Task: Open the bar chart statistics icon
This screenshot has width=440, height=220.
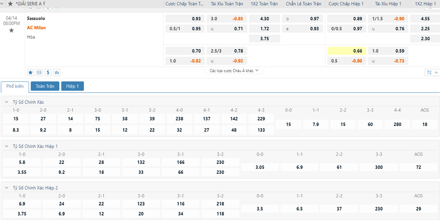Action: pyautogui.click(x=57, y=73)
